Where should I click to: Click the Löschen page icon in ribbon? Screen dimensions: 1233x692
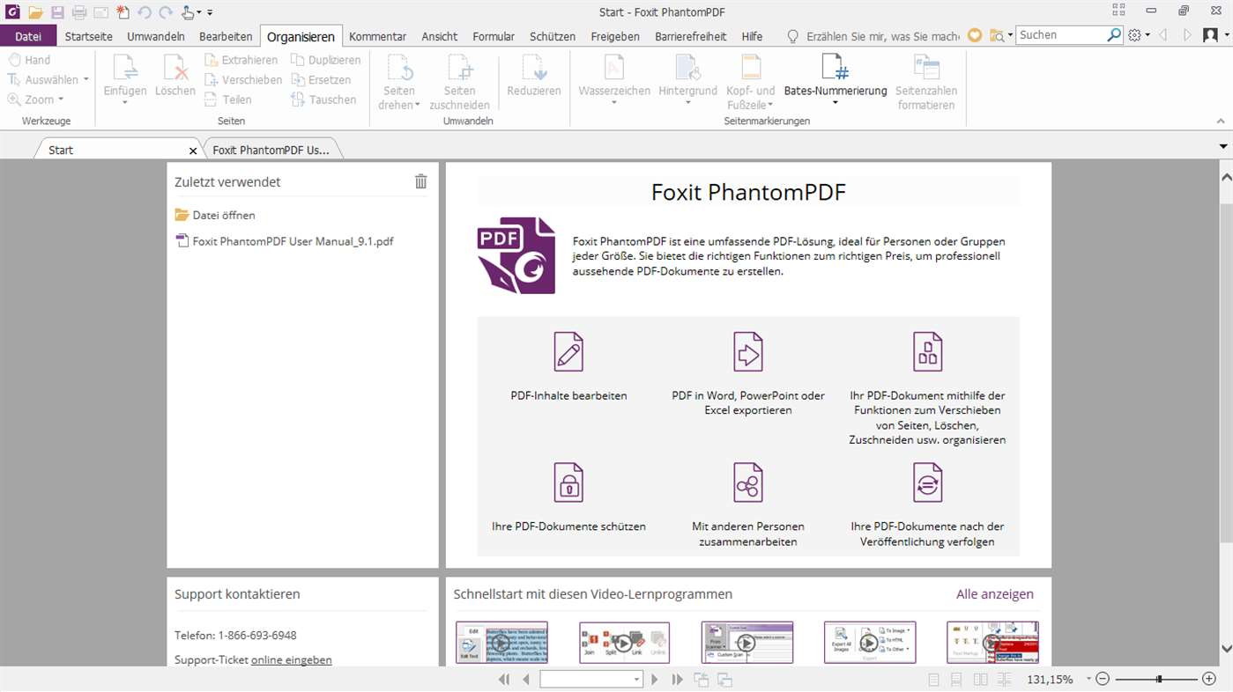pos(175,69)
